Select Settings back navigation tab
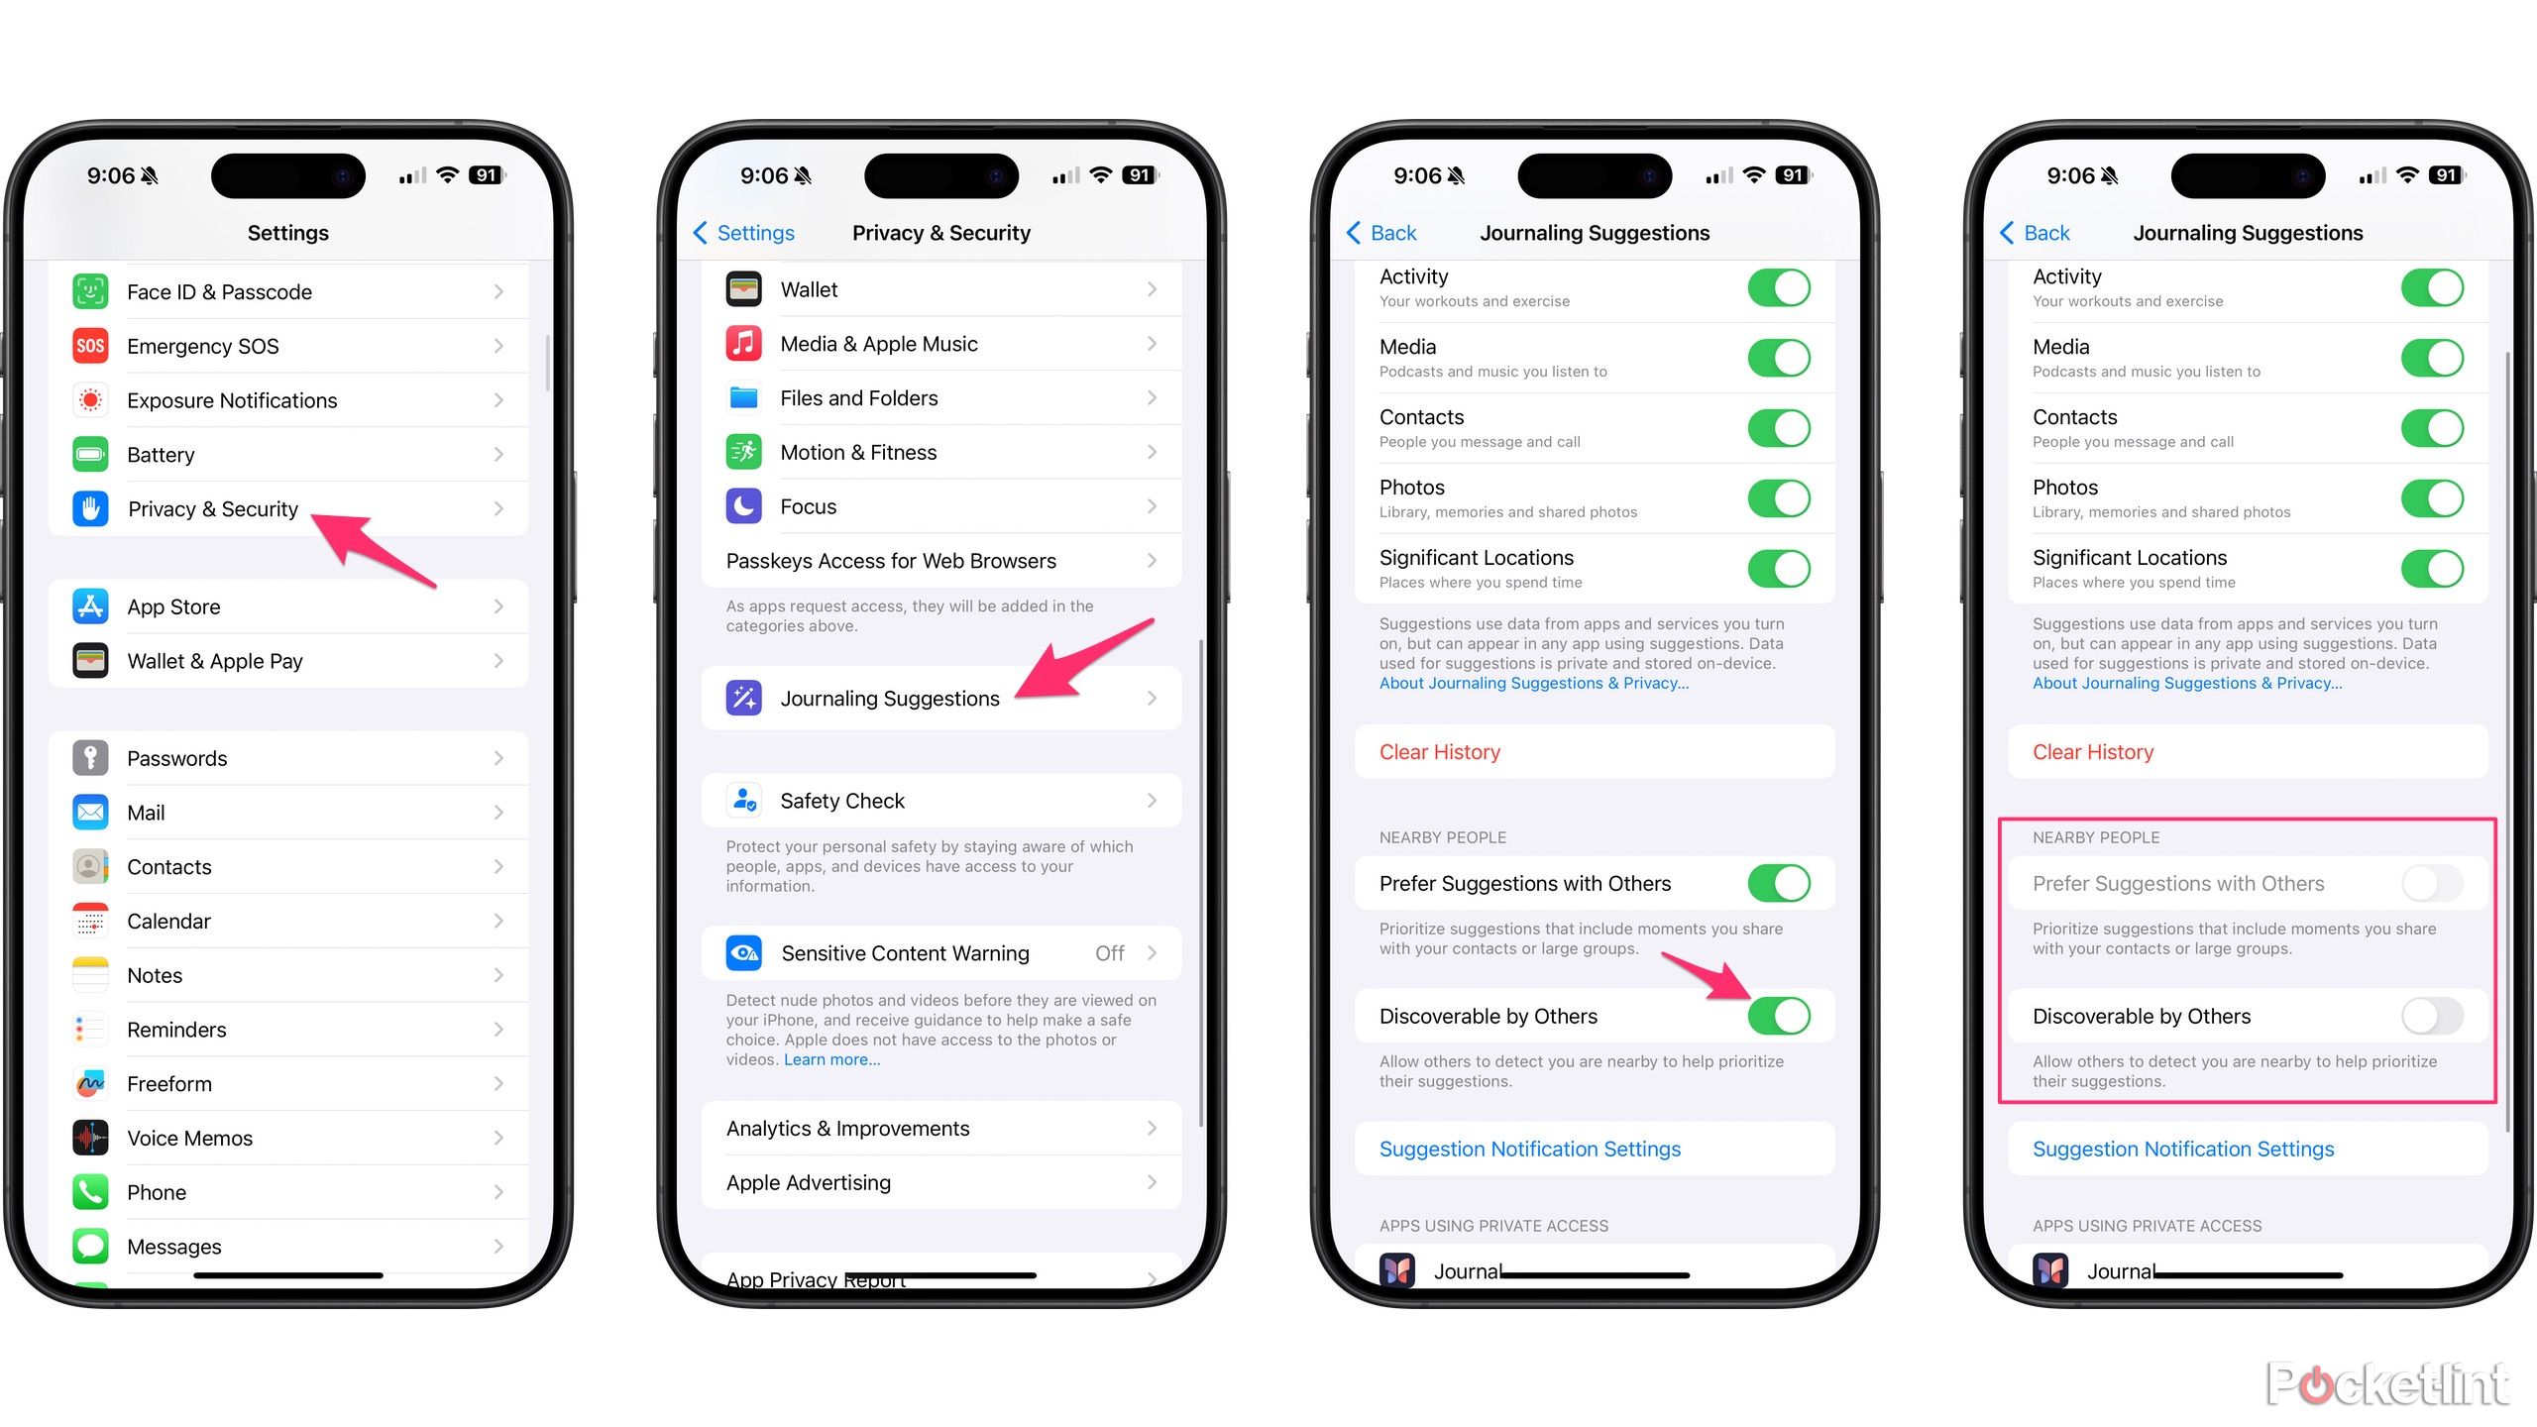The height and width of the screenshot is (1427, 2537). (753, 232)
